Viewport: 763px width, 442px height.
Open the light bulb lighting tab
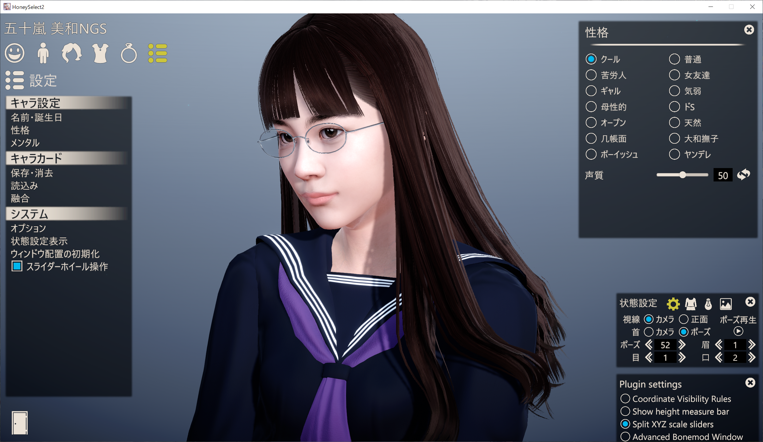708,304
